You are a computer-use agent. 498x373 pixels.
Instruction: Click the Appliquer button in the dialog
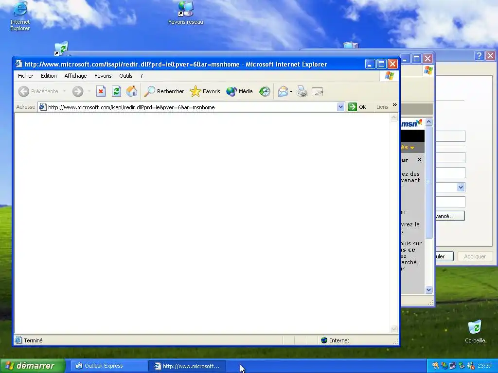click(x=475, y=256)
